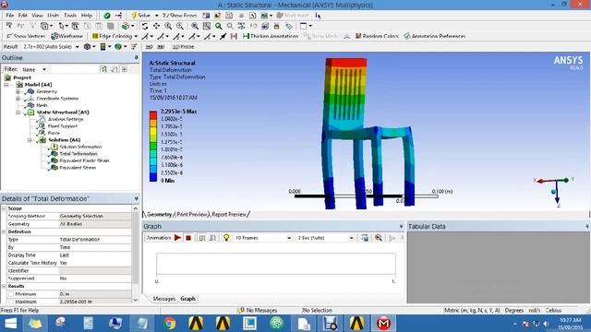Viewport: 591px width, 332px height.
Task: Click Random Colors button
Action: coord(377,36)
